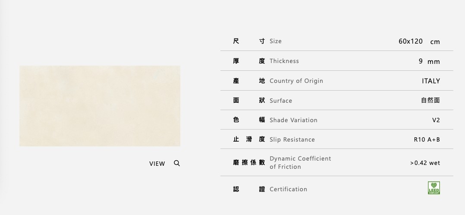Click the Shade Variation label
The image size is (465, 215).
click(293, 120)
